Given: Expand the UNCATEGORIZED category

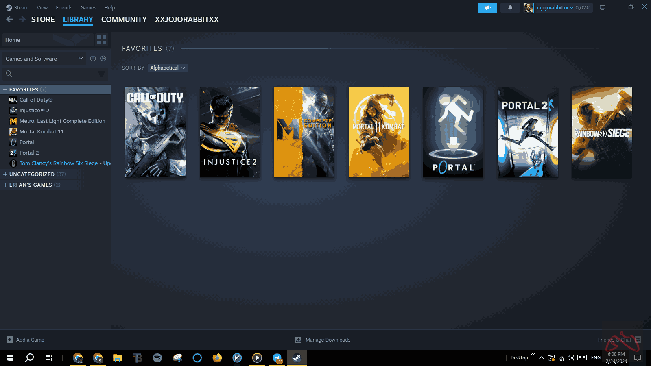Looking at the screenshot, I should coord(5,174).
